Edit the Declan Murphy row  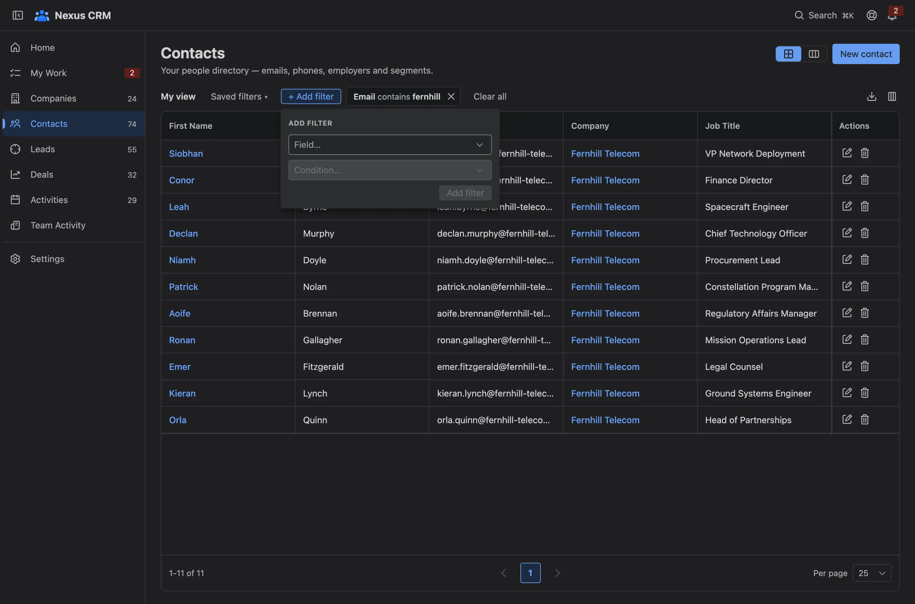847,233
